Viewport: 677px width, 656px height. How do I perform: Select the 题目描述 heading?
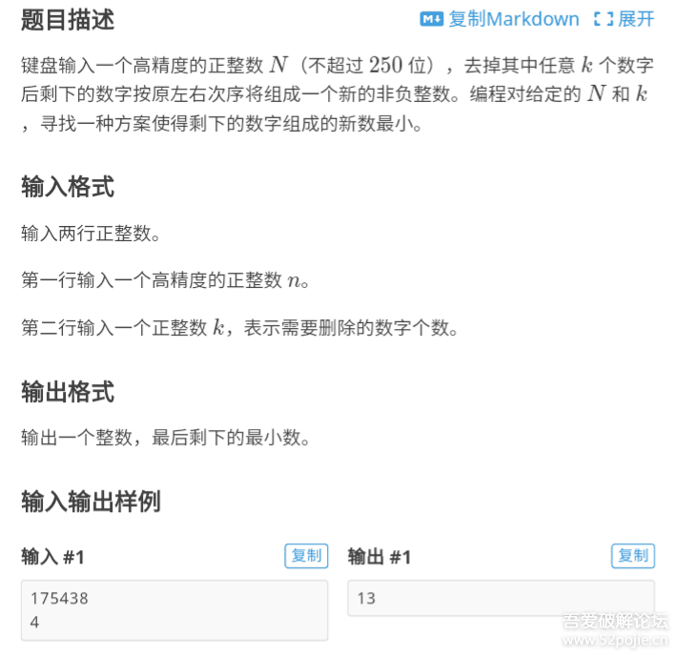[x=68, y=20]
